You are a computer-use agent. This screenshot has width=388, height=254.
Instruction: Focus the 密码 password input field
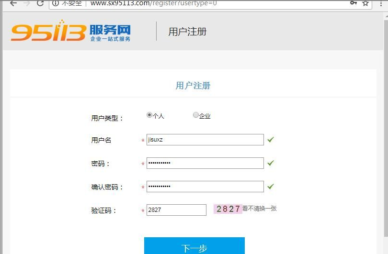(x=205, y=163)
